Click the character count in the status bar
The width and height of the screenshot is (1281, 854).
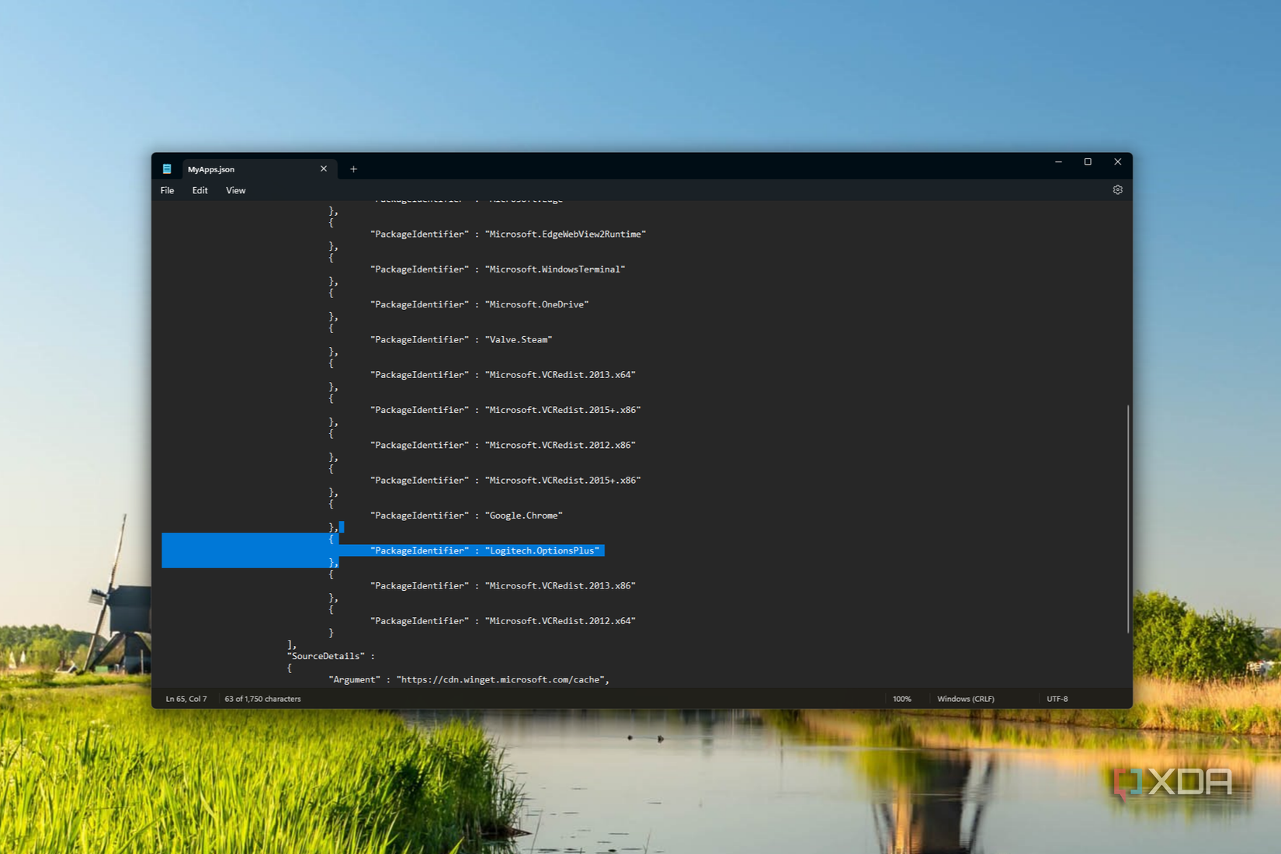(x=262, y=698)
